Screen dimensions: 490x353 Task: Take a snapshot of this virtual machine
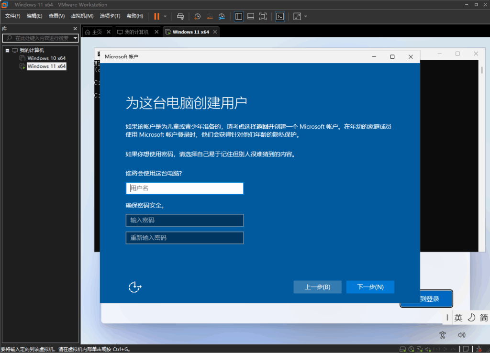coord(197,16)
